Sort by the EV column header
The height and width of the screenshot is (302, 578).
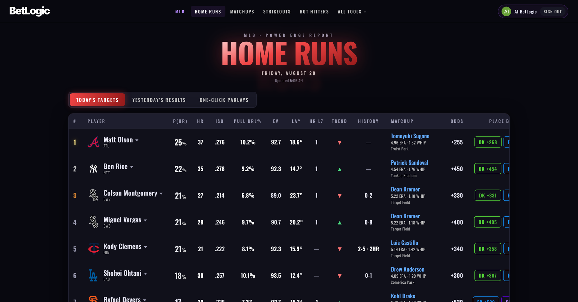coord(276,121)
